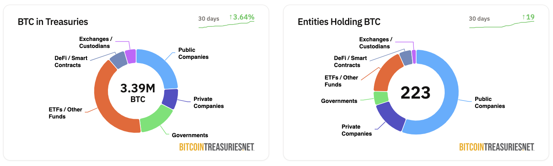Select the purple Exchanges / Custodians slice in left chart
The width and height of the screenshot is (553, 166).
click(x=131, y=56)
